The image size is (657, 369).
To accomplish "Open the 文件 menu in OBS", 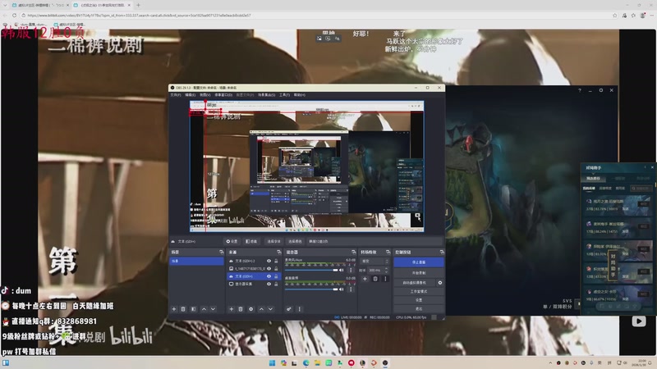I will click(175, 94).
